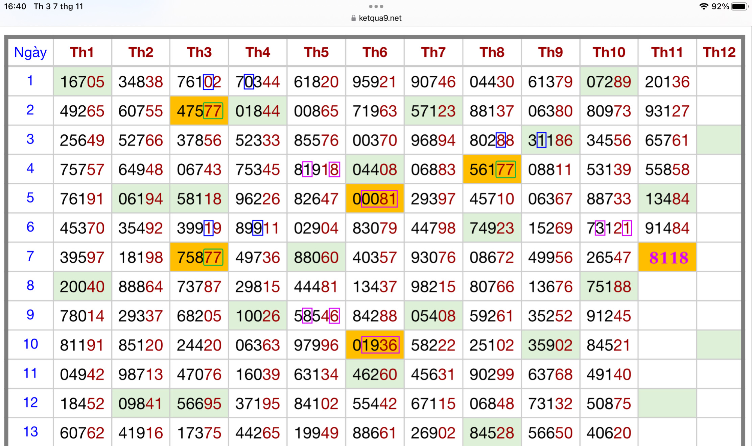752x446 pixels.
Task: Tap the orange 8118 highlighted cell
Action: [668, 258]
